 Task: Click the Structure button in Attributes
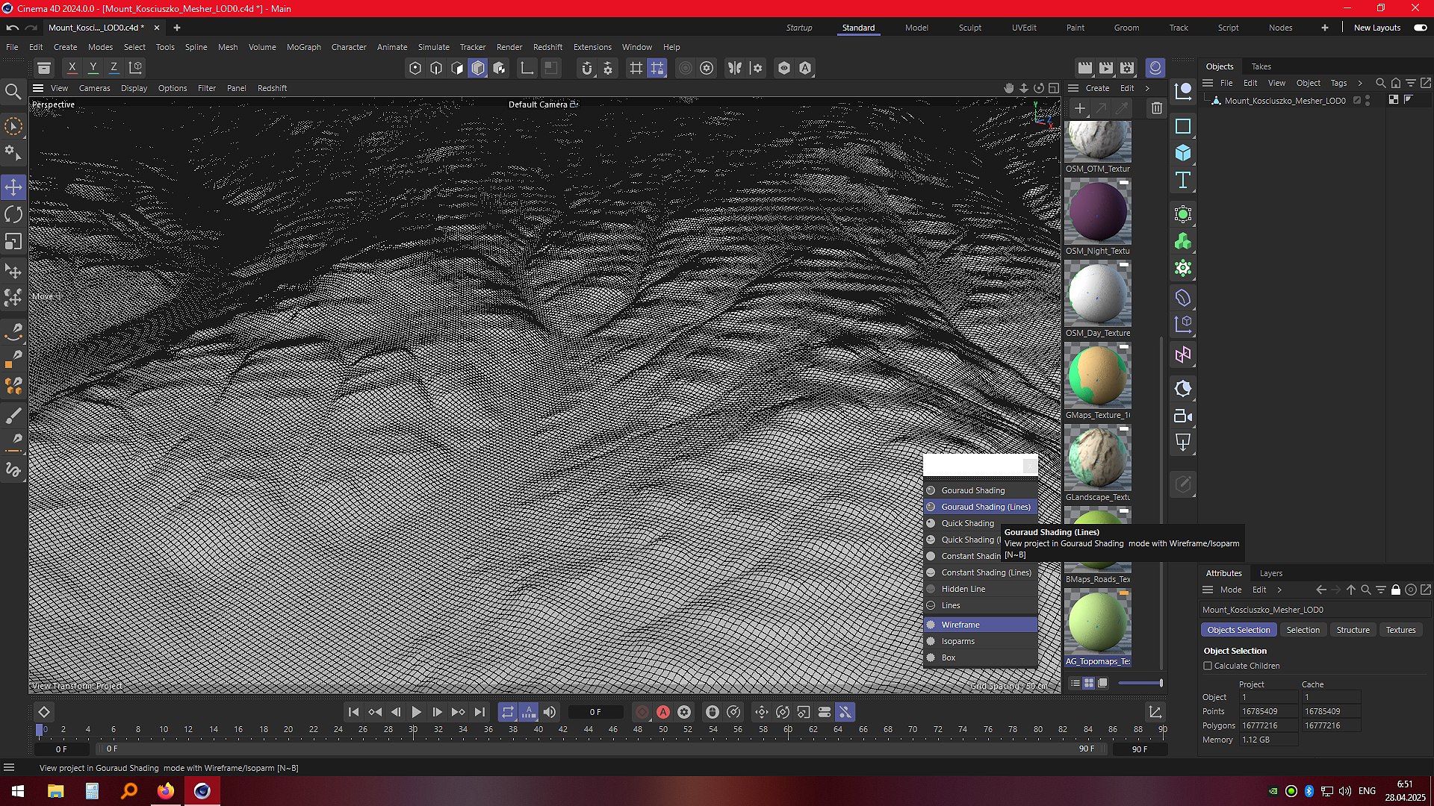pyautogui.click(x=1353, y=630)
